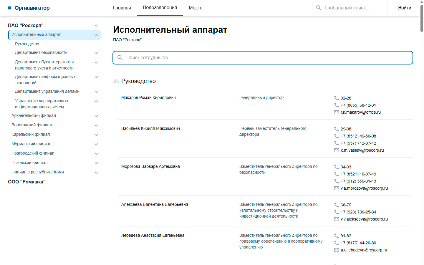This screenshot has width=424, height=265.
Task: Select Руководство item in sidebar tree
Action: pyautogui.click(x=27, y=44)
